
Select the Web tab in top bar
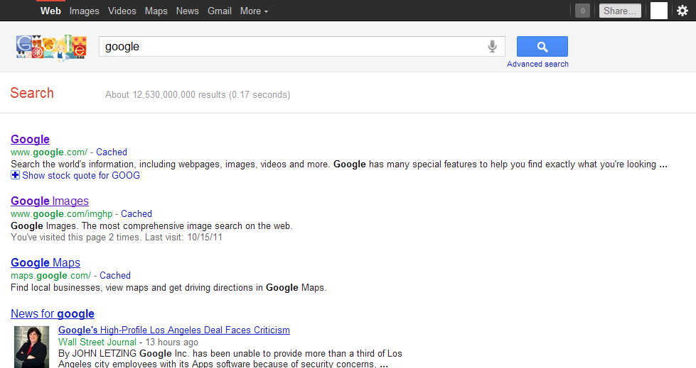50,11
